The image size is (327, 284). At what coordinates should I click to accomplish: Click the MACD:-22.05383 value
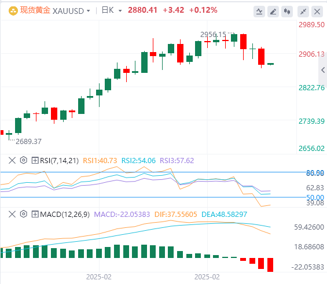click(122, 215)
